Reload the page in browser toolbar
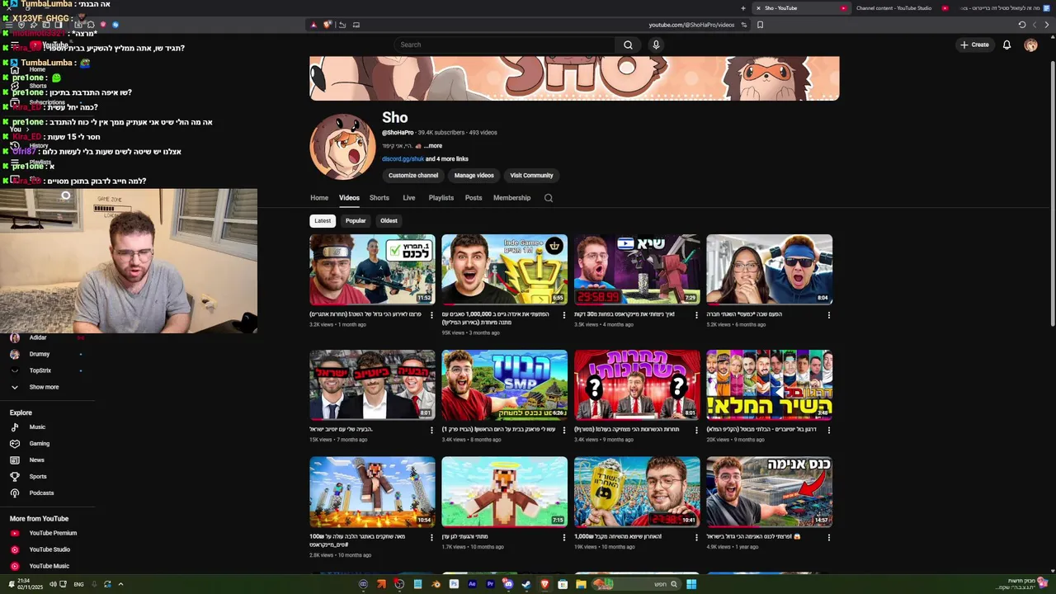 point(1022,25)
